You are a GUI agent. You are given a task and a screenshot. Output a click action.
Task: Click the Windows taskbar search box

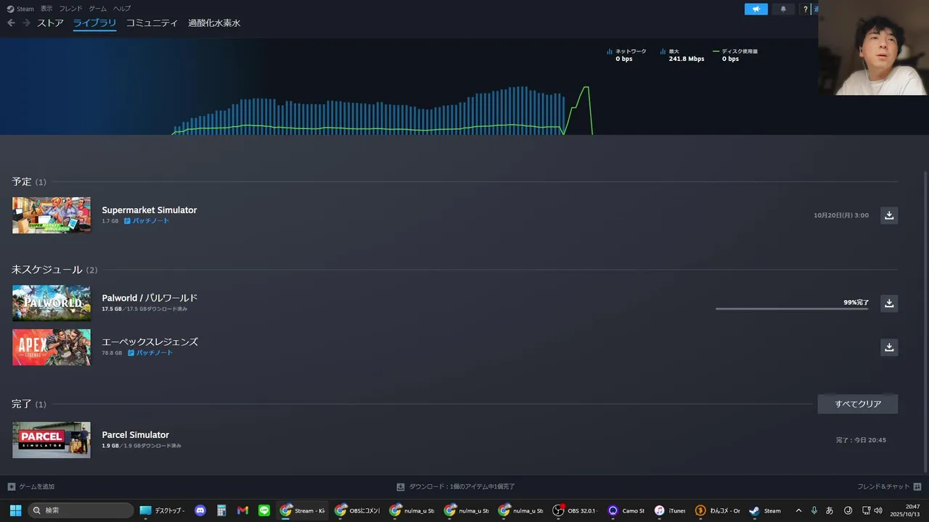pyautogui.click(x=81, y=510)
